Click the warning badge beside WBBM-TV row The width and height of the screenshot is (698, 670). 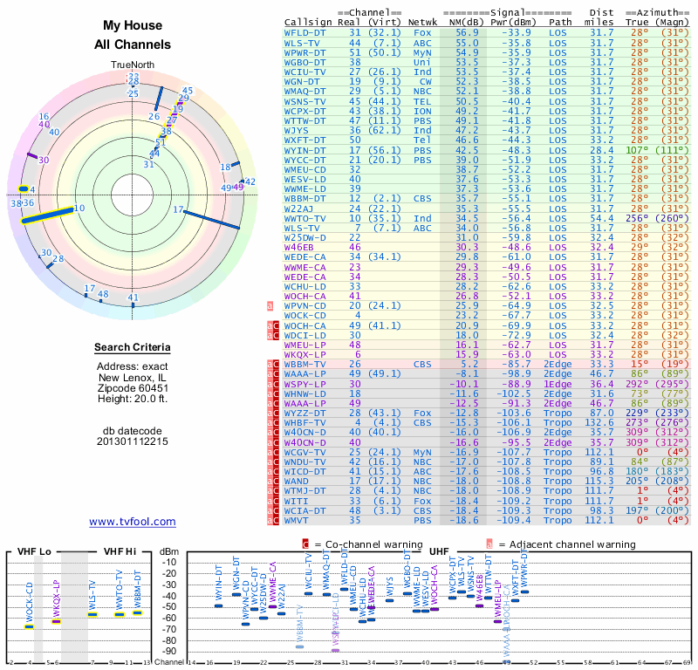point(273,364)
